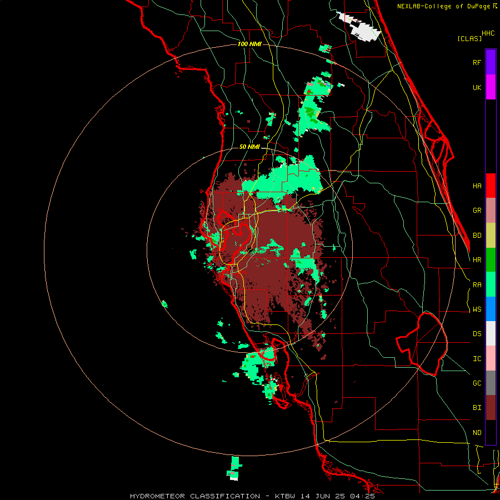Click the dark green HR legend swatch
This screenshot has height=500, width=500.
click(x=491, y=259)
